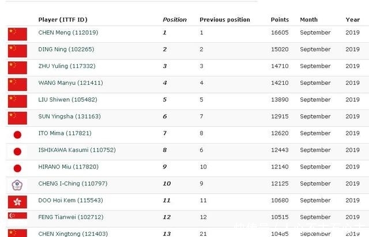This screenshot has width=369, height=237.
Task: Click Chinese Taipei flag beside CHENG I-Ching
Action: tap(17, 185)
